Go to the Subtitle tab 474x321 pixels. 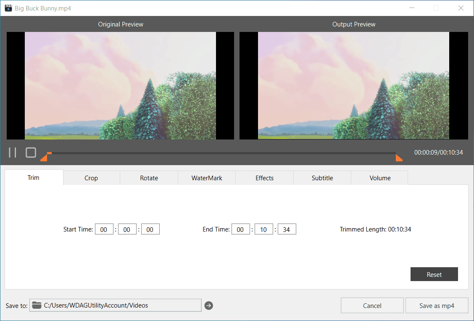[322, 178]
